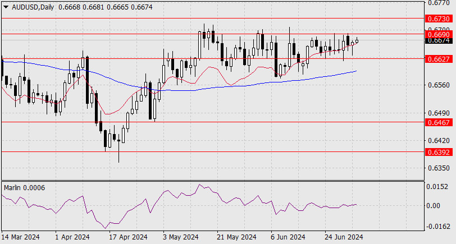
Task: Click the 0.6627 red price label
Action: pos(438,59)
